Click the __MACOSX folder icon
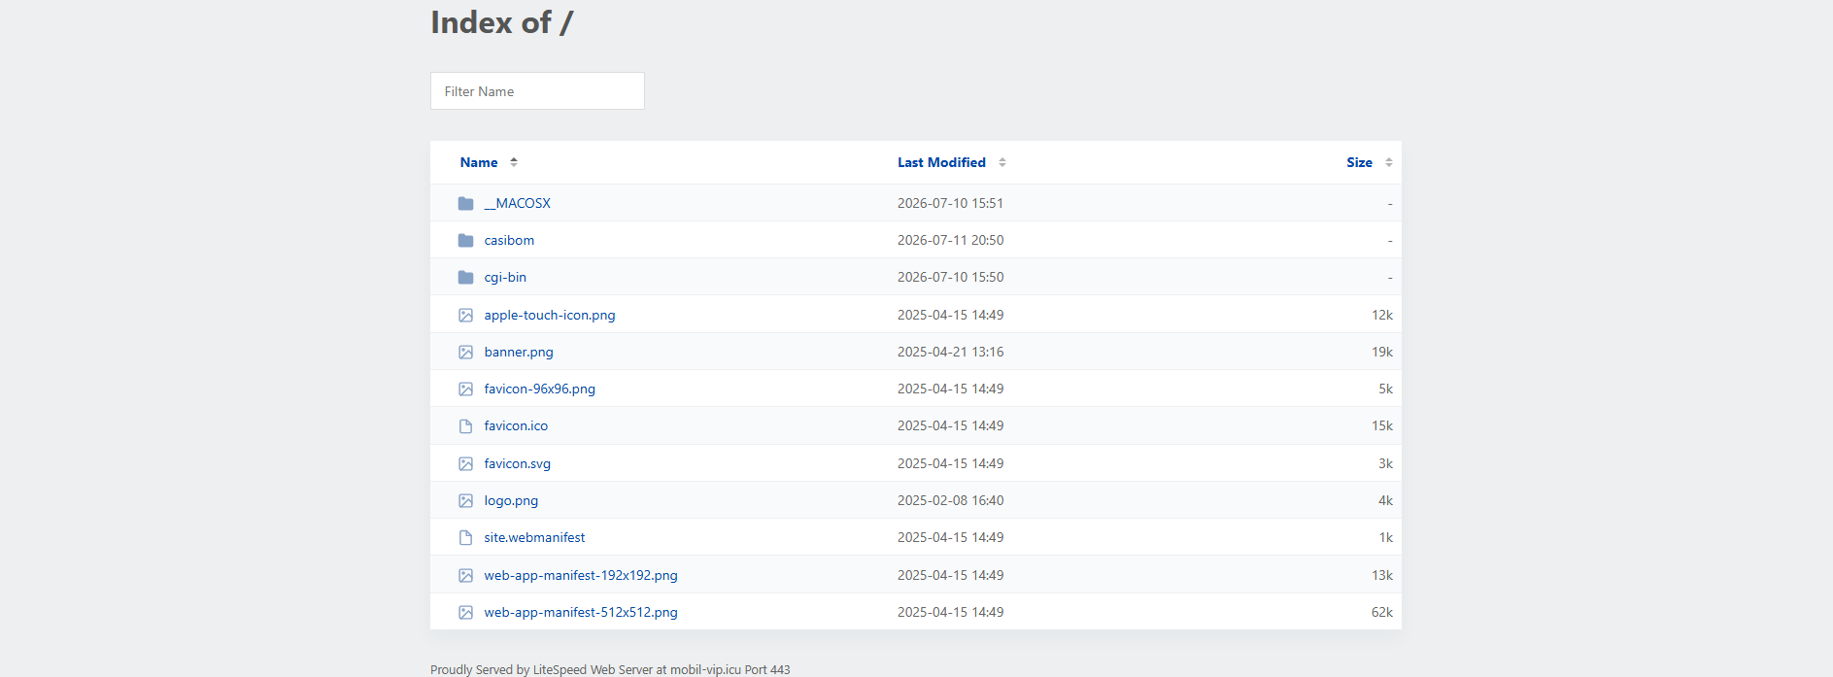Image resolution: width=1833 pixels, height=677 pixels. tap(465, 203)
